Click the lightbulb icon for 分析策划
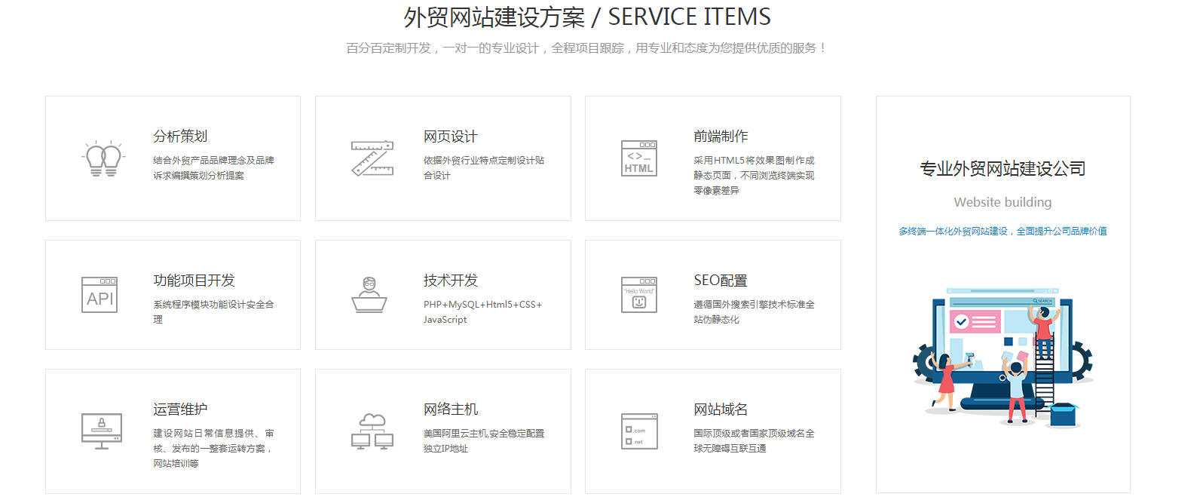The image size is (1203, 500). [103, 158]
